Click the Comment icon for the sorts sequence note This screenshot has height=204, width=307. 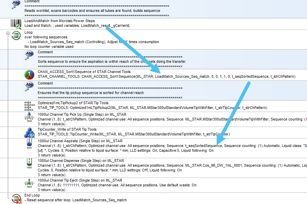pos(30,55)
